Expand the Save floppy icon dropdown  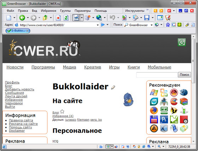(152, 18)
